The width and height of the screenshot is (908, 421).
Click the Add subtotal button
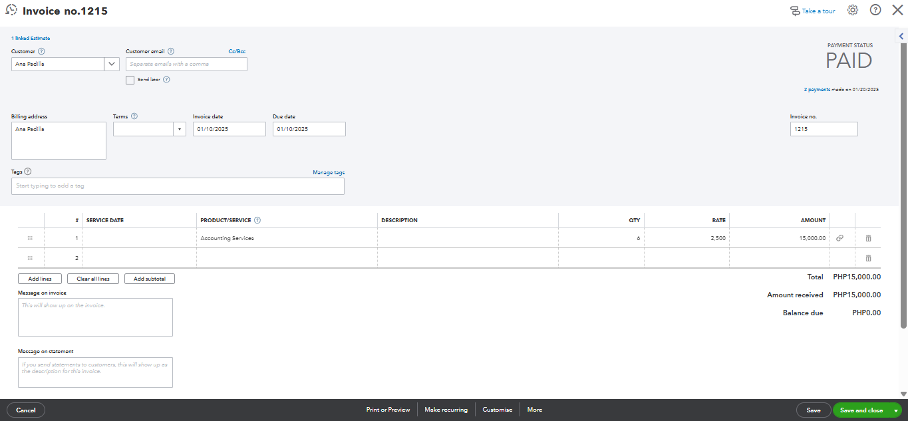[x=149, y=279]
